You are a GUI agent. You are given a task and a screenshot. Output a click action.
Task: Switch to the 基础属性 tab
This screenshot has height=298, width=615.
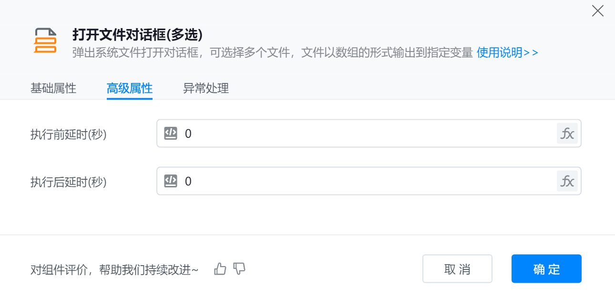click(53, 88)
